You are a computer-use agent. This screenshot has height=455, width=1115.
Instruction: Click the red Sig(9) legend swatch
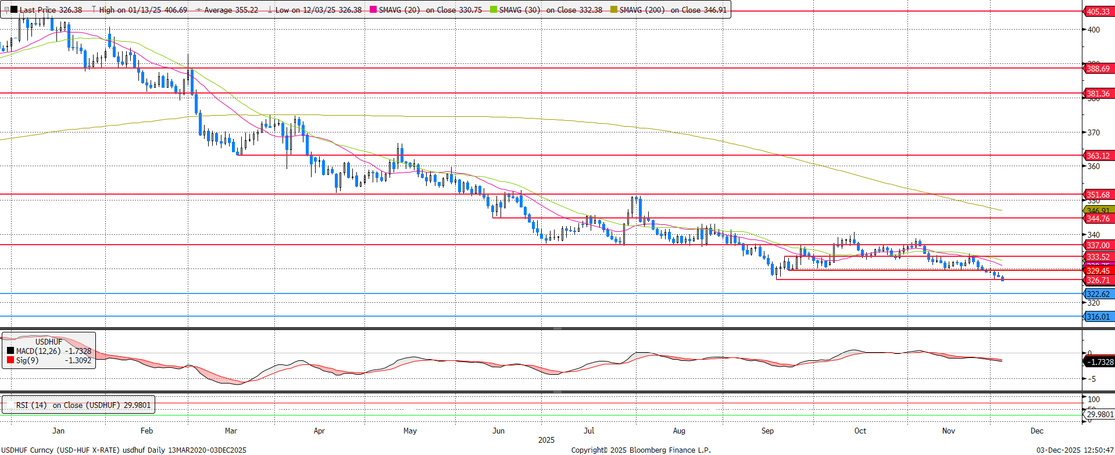[10, 360]
